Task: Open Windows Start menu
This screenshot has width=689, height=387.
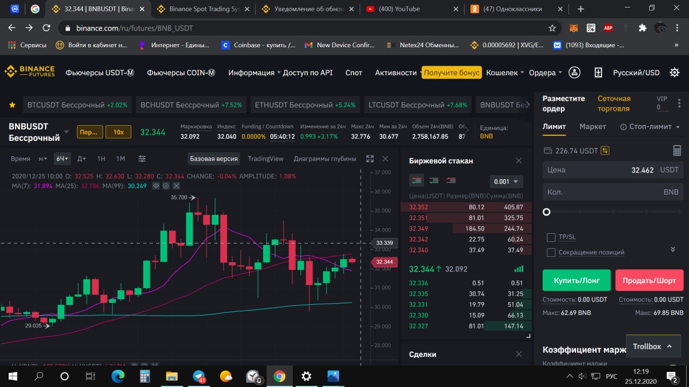Action: click(12, 376)
